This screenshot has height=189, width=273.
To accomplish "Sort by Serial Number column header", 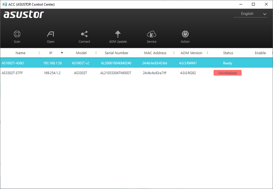I will (x=116, y=53).
